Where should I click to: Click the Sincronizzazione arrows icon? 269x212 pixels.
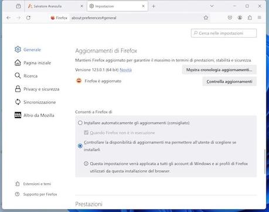click(18, 102)
